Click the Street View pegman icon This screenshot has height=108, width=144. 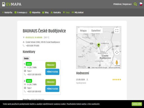[117, 62]
